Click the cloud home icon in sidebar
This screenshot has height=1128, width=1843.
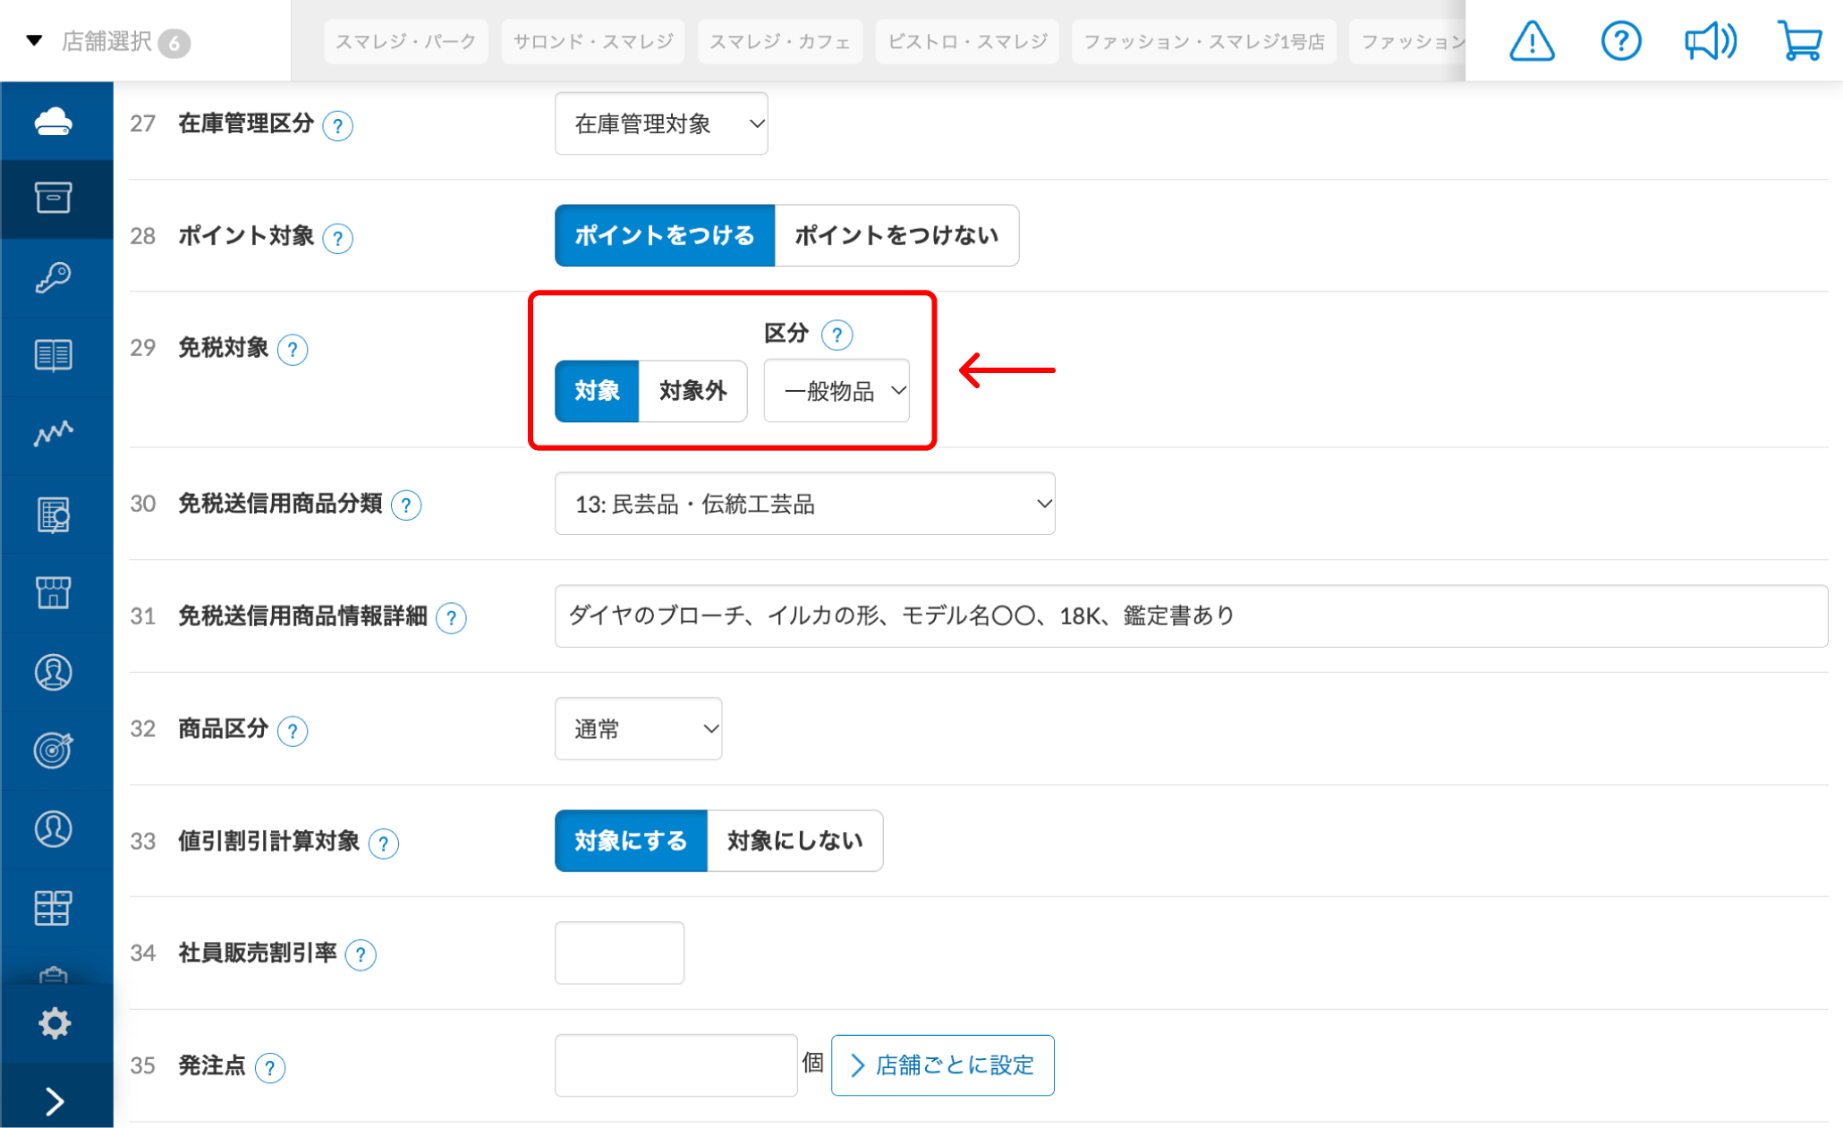[x=54, y=121]
